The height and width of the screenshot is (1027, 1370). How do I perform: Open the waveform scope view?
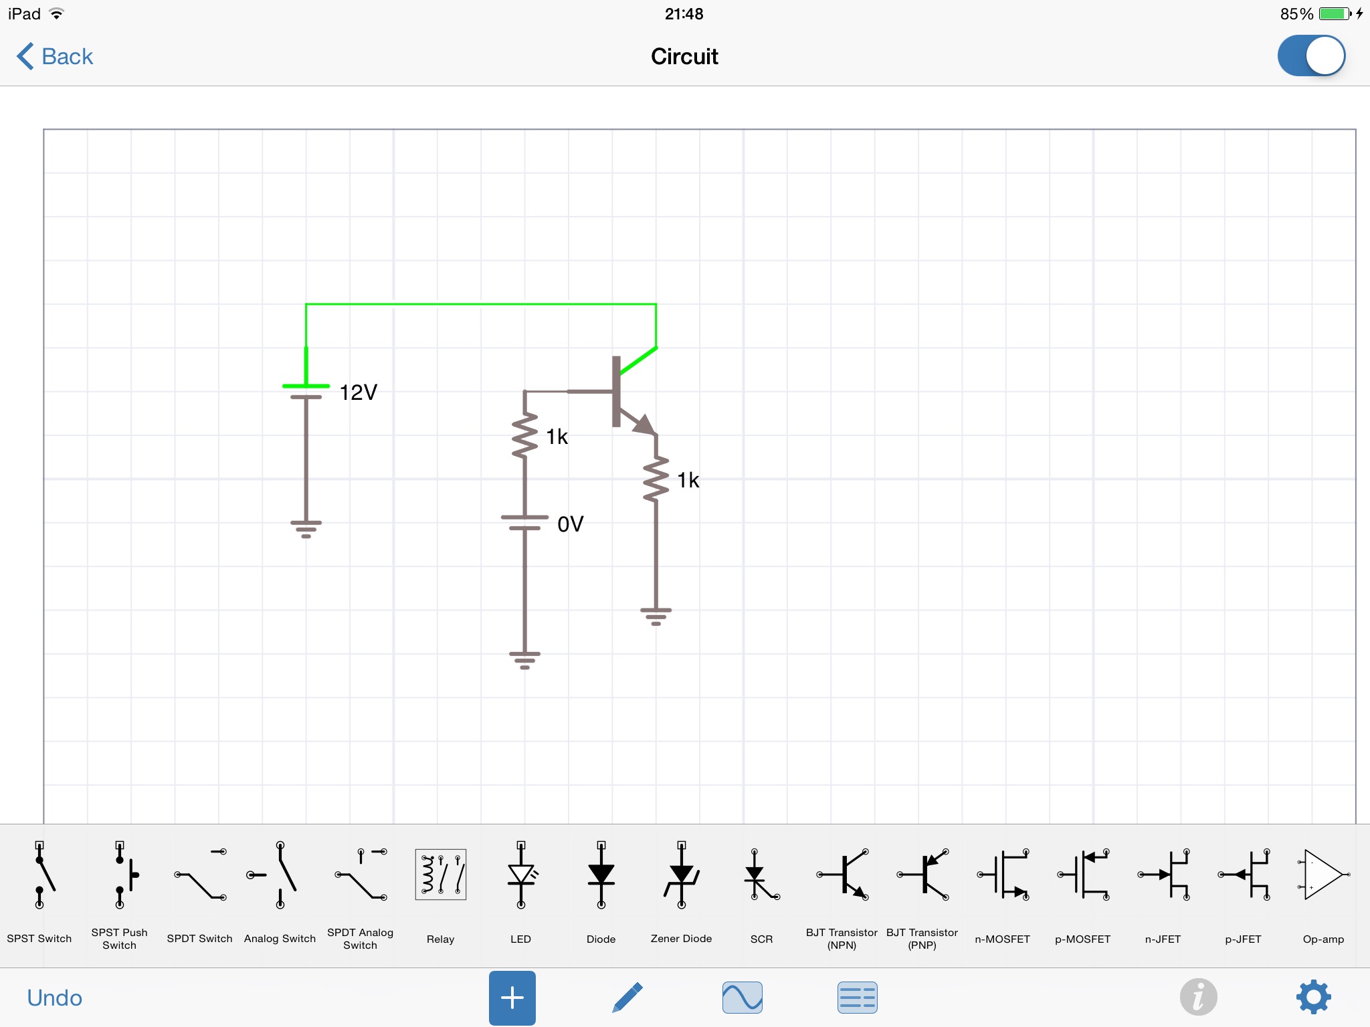[742, 998]
